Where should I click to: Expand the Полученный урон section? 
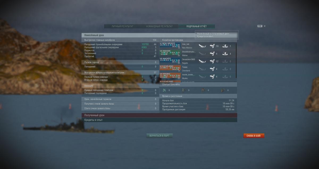pos(159,115)
